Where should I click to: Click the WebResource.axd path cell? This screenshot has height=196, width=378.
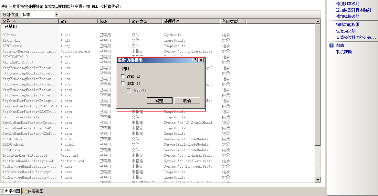(x=75, y=52)
